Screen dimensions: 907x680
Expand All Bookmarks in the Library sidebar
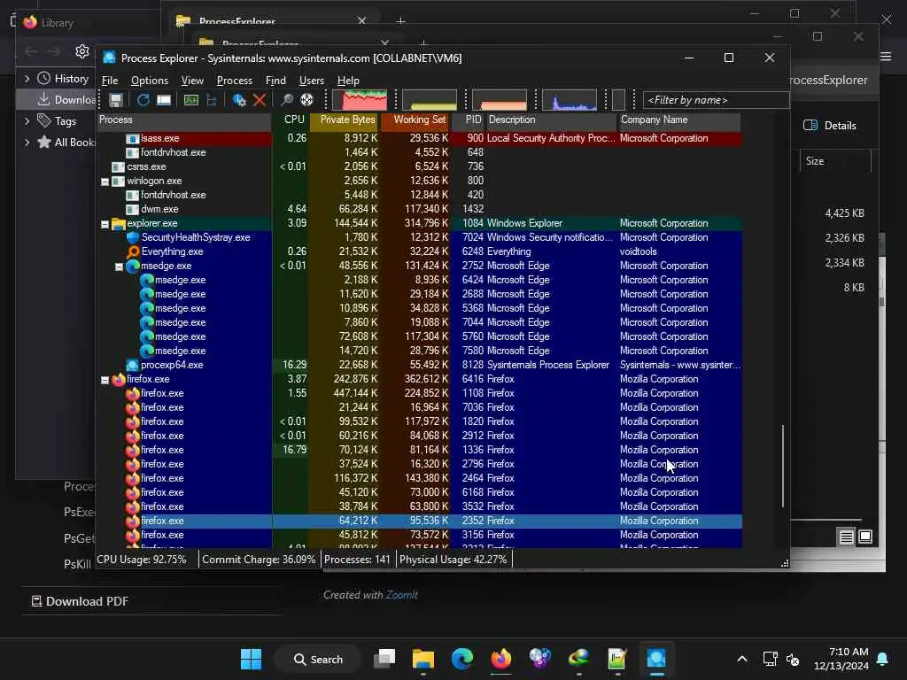pos(27,143)
